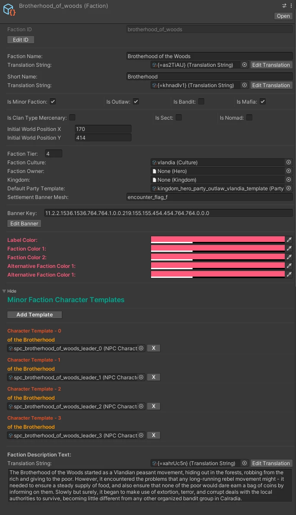The height and width of the screenshot is (515, 296).
Task: Click the Faction Color 1 swatch
Action: [218, 249]
